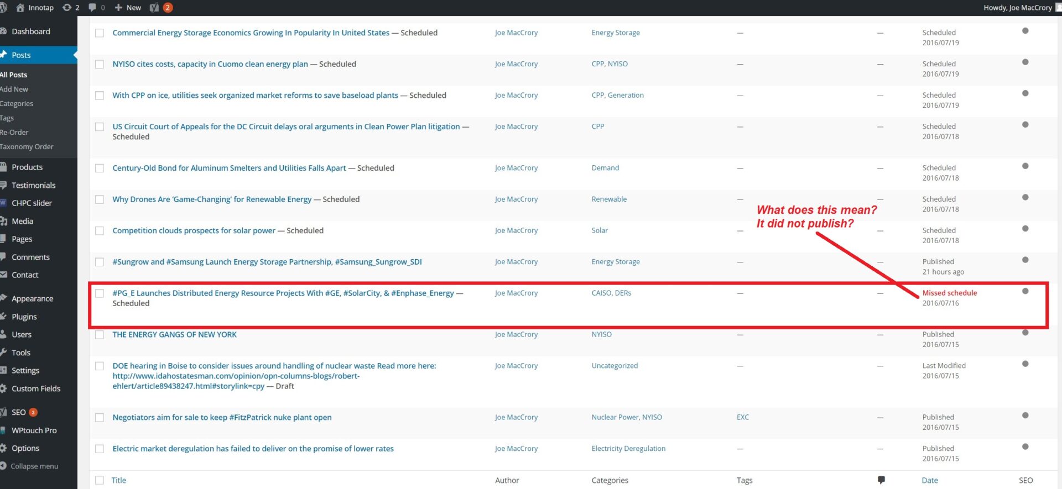Filter by Uncategorized category
This screenshot has height=489, width=1062.
point(615,366)
